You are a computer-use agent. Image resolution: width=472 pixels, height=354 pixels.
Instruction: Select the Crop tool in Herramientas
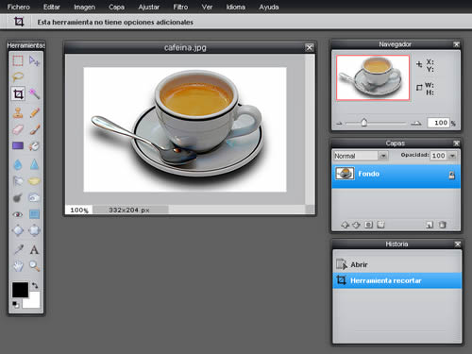pyautogui.click(x=18, y=93)
